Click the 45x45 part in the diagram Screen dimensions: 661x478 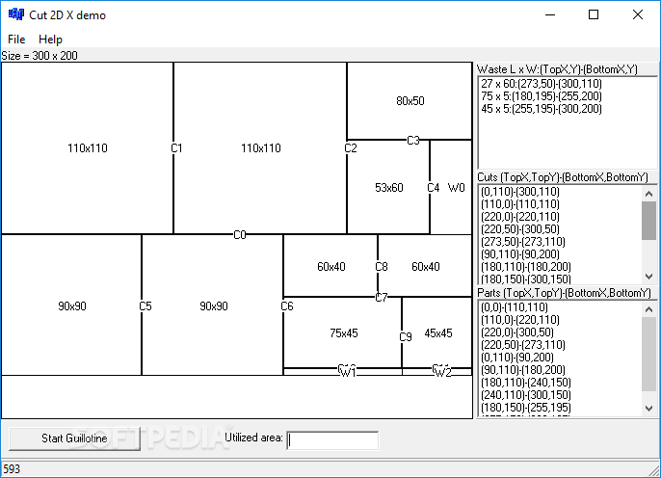pos(438,333)
